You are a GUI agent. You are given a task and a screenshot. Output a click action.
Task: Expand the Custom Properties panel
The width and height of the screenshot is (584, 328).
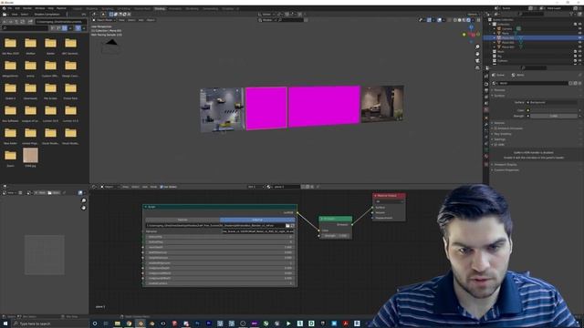click(506, 170)
